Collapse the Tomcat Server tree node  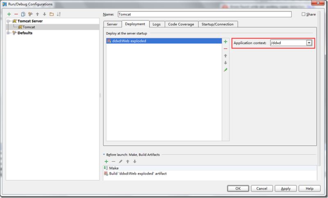pos(8,21)
